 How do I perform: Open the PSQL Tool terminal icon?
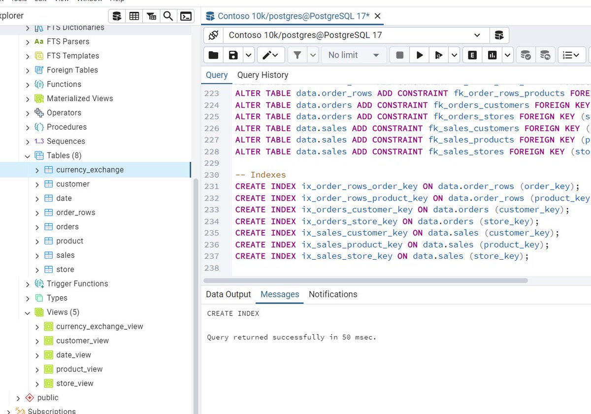186,16
